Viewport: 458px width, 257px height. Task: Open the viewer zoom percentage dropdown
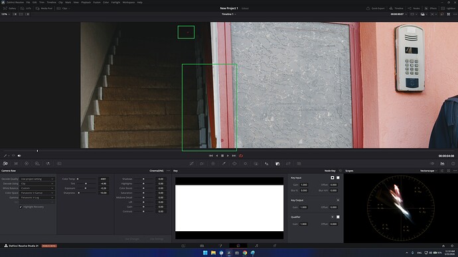pyautogui.click(x=5, y=15)
